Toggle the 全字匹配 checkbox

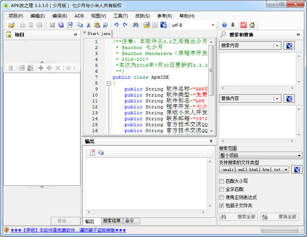pos(222,189)
